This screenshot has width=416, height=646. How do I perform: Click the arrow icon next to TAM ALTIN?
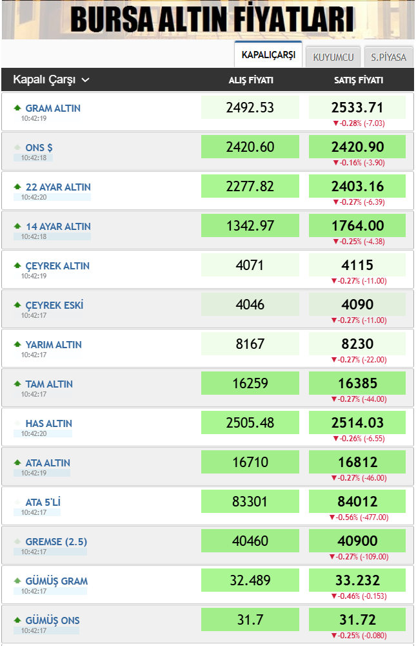(x=17, y=384)
